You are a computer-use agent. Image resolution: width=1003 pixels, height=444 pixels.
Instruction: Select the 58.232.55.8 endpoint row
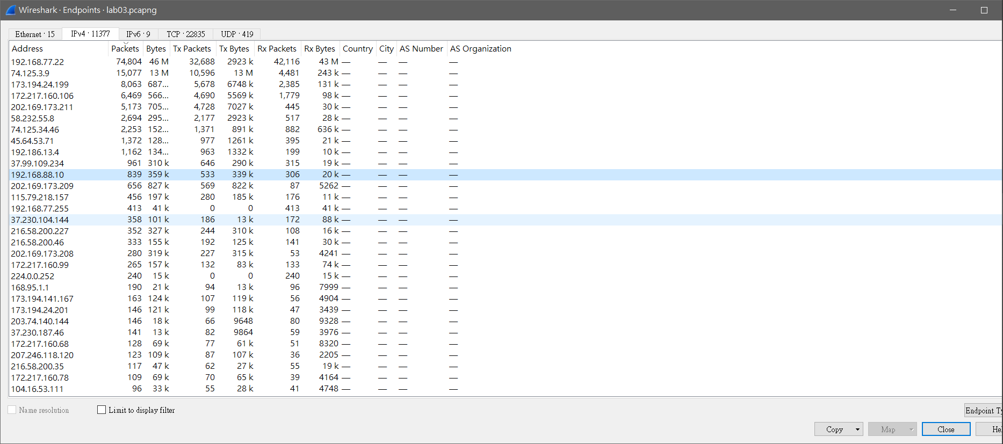505,118
